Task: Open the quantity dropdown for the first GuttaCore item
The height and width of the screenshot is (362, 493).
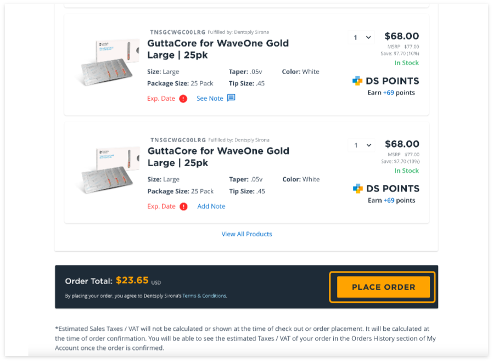Action: pyautogui.click(x=362, y=37)
